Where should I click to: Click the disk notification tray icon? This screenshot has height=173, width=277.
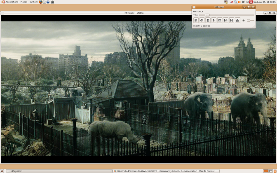coord(226,2)
